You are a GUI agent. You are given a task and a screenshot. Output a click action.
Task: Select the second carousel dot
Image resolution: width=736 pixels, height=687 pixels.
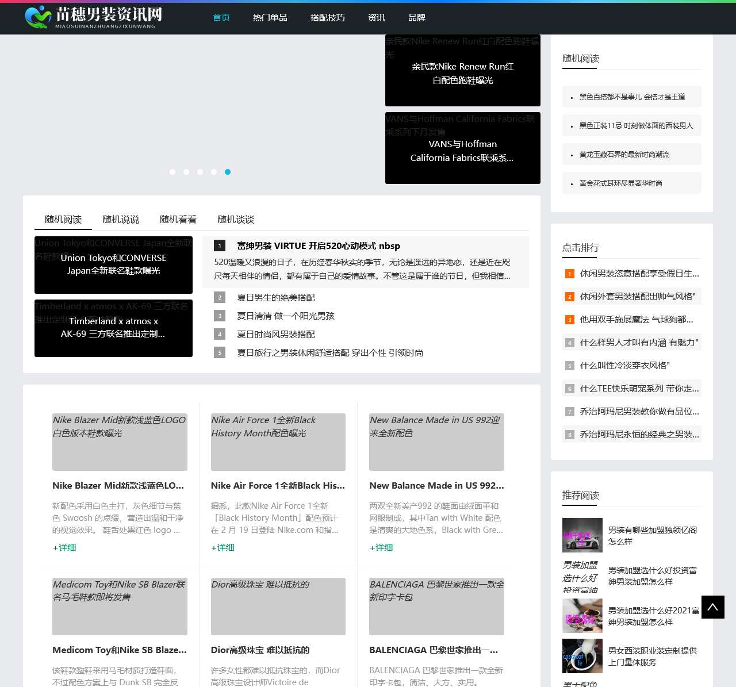tap(186, 172)
